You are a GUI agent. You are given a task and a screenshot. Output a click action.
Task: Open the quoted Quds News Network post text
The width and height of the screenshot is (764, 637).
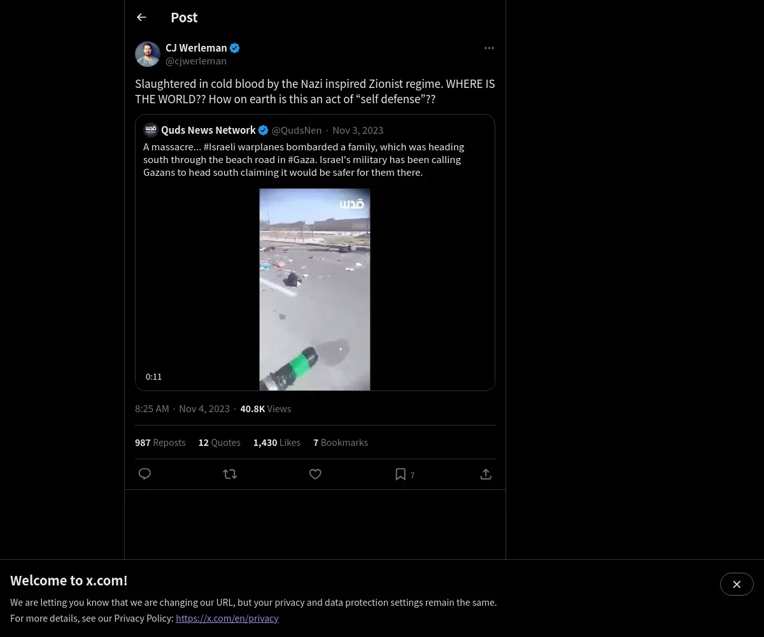pos(304,159)
